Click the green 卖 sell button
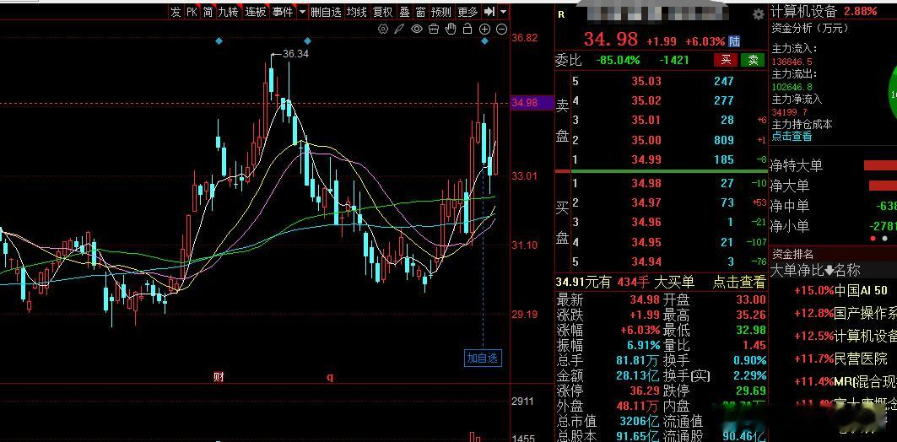The width and height of the screenshot is (897, 442). [x=753, y=60]
